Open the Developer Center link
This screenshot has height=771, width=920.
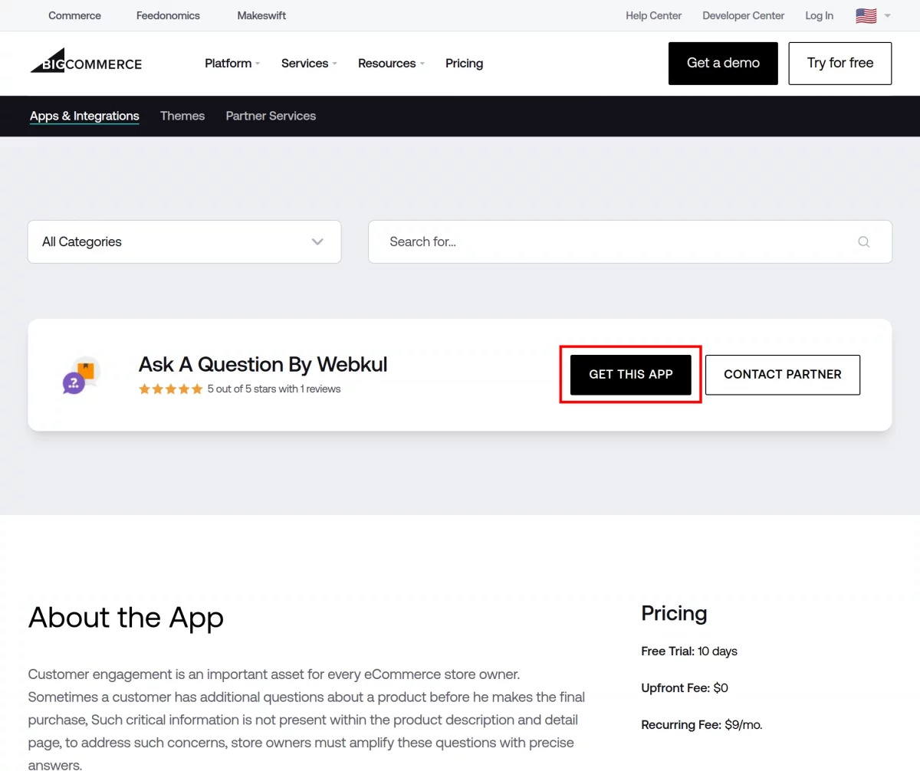[x=744, y=15]
